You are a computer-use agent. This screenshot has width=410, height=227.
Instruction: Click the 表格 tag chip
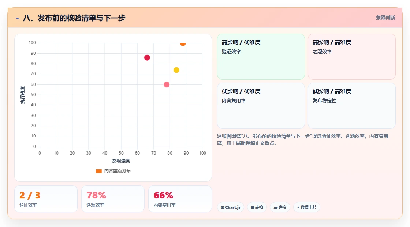point(257,207)
